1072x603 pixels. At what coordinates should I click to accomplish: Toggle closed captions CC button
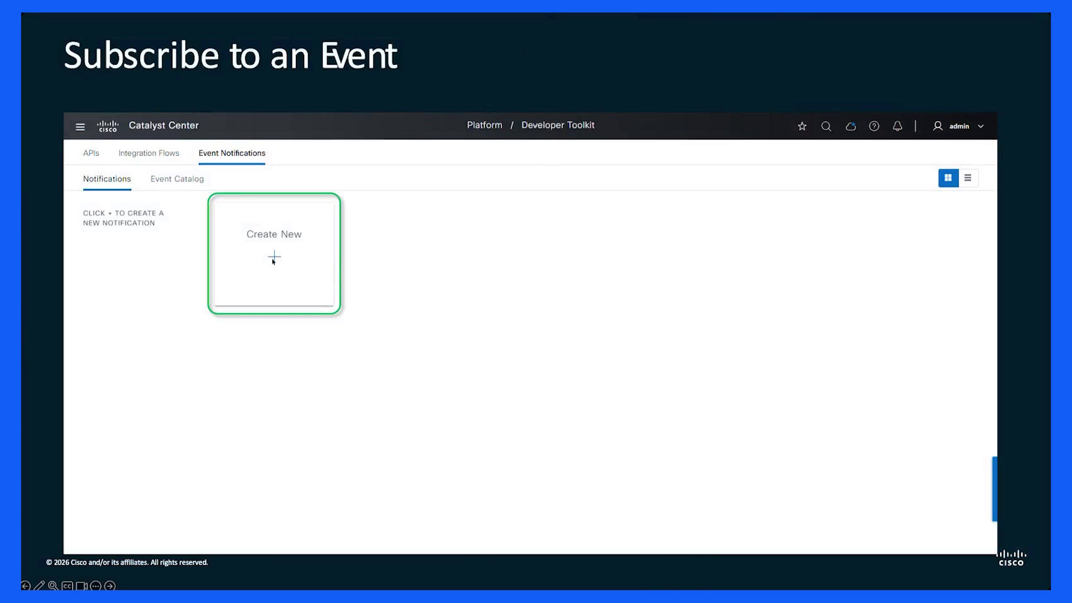[x=67, y=586]
